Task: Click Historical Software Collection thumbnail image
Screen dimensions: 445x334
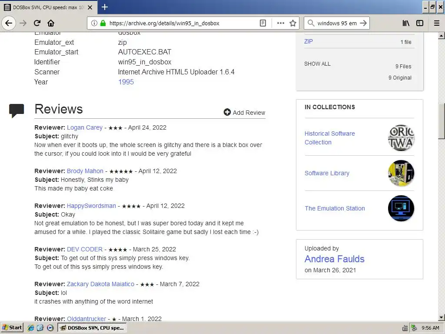Action: [x=401, y=138]
